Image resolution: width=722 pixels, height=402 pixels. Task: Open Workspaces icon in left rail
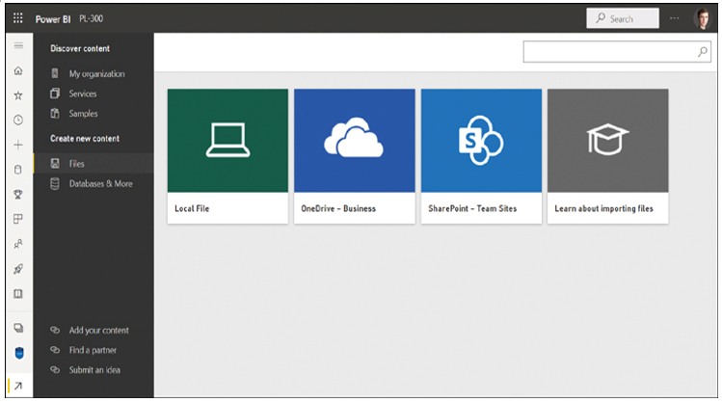pos(18,328)
